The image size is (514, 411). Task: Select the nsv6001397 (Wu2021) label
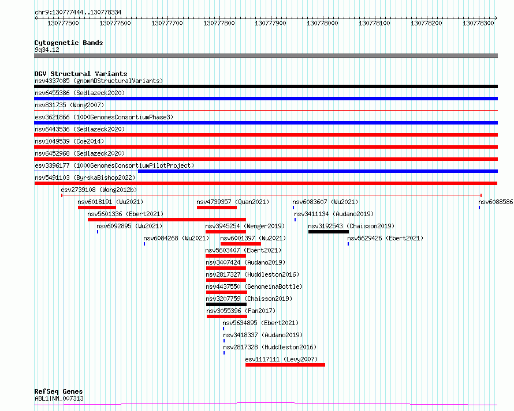tap(253, 238)
